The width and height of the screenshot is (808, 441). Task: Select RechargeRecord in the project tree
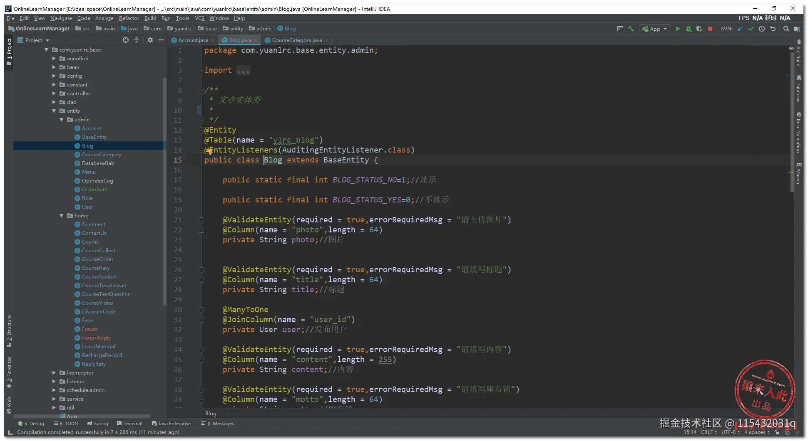click(x=102, y=355)
